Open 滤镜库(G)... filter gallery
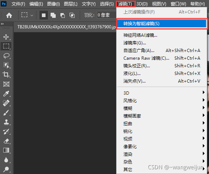This screenshot has height=174, width=209. [162, 43]
